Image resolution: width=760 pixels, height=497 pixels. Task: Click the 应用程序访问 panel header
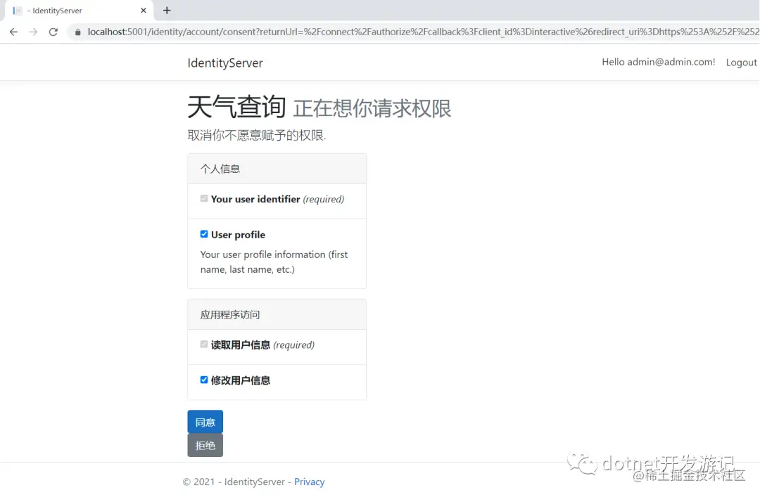tap(277, 314)
